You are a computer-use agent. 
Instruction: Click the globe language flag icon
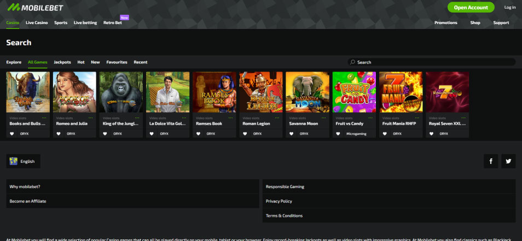click(x=13, y=161)
